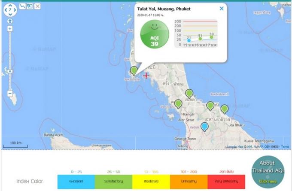292x191 pixels.
Task: Click the George Town map label
Action: pyautogui.click(x=185, y=139)
